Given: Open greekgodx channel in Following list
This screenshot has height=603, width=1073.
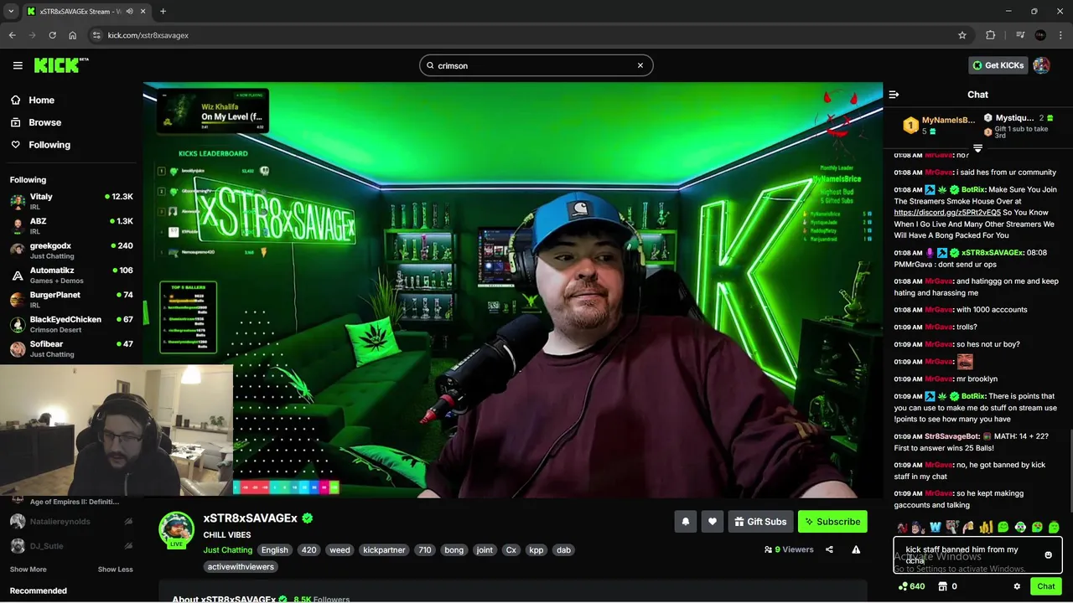Looking at the screenshot, I should click(71, 250).
